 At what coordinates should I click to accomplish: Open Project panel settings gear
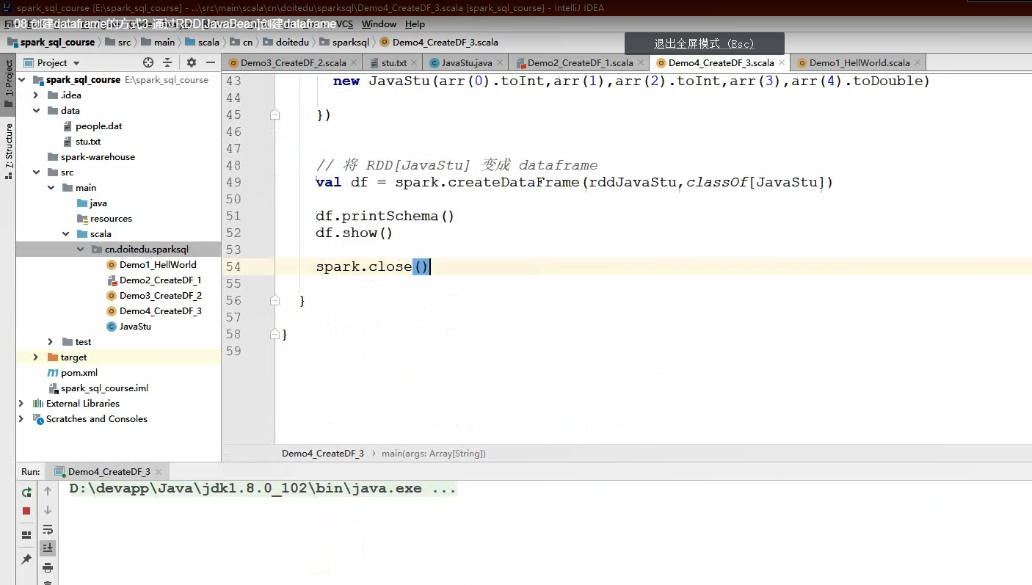point(192,62)
